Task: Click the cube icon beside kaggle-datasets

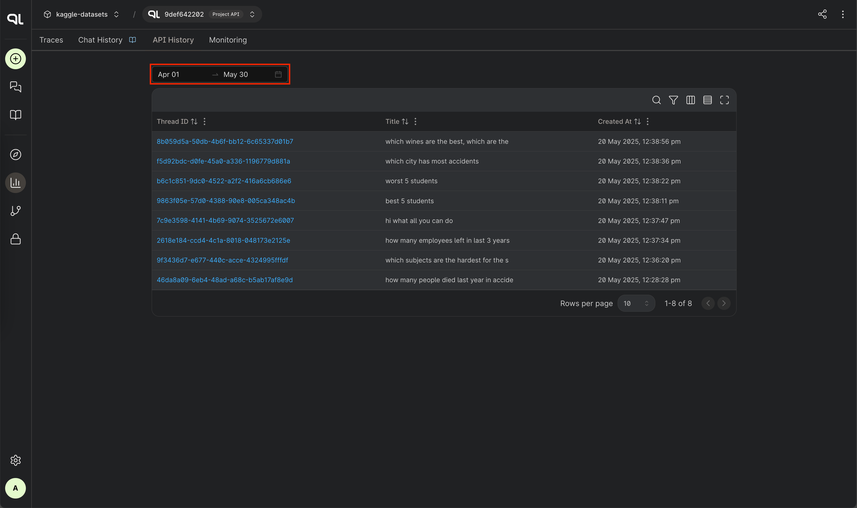Action: (48, 14)
